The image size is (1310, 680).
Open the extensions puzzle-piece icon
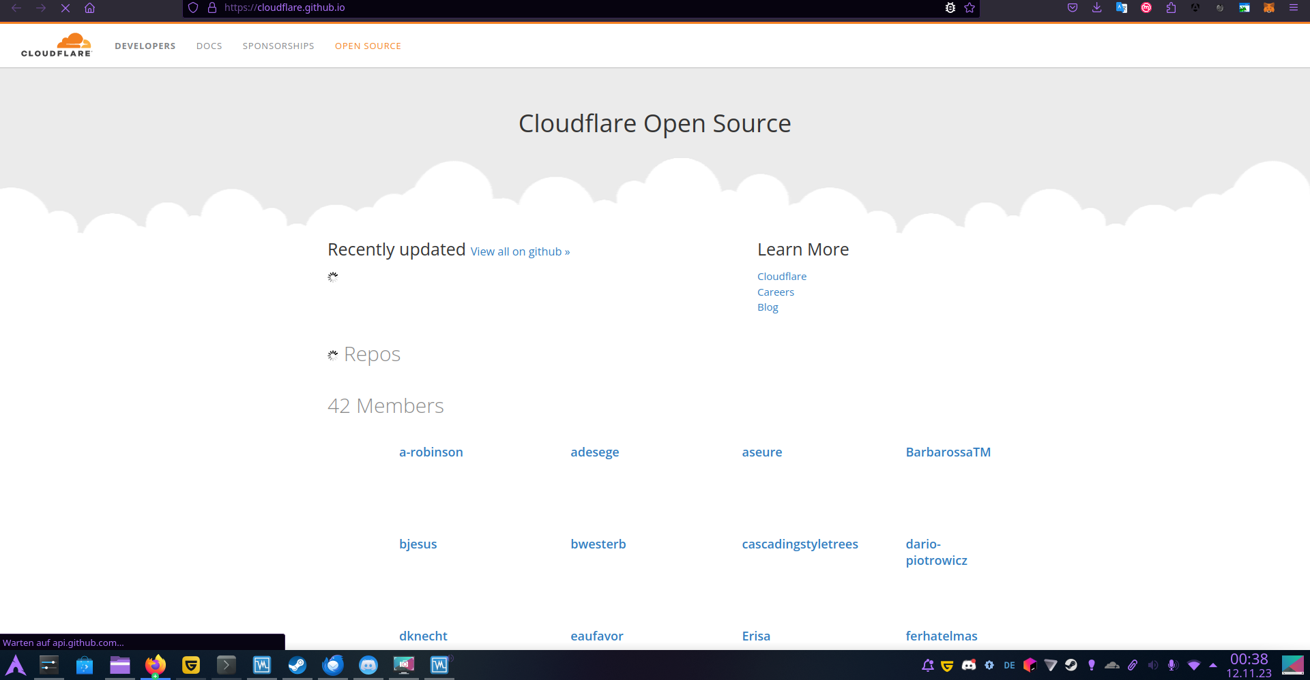pos(1171,7)
